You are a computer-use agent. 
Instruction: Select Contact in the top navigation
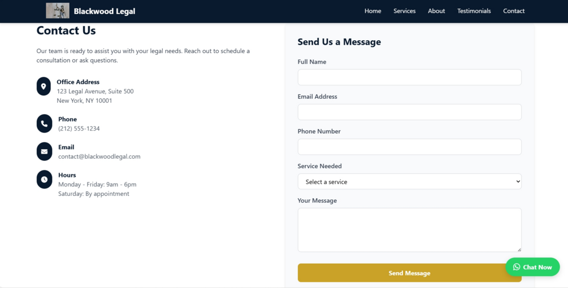(x=514, y=11)
